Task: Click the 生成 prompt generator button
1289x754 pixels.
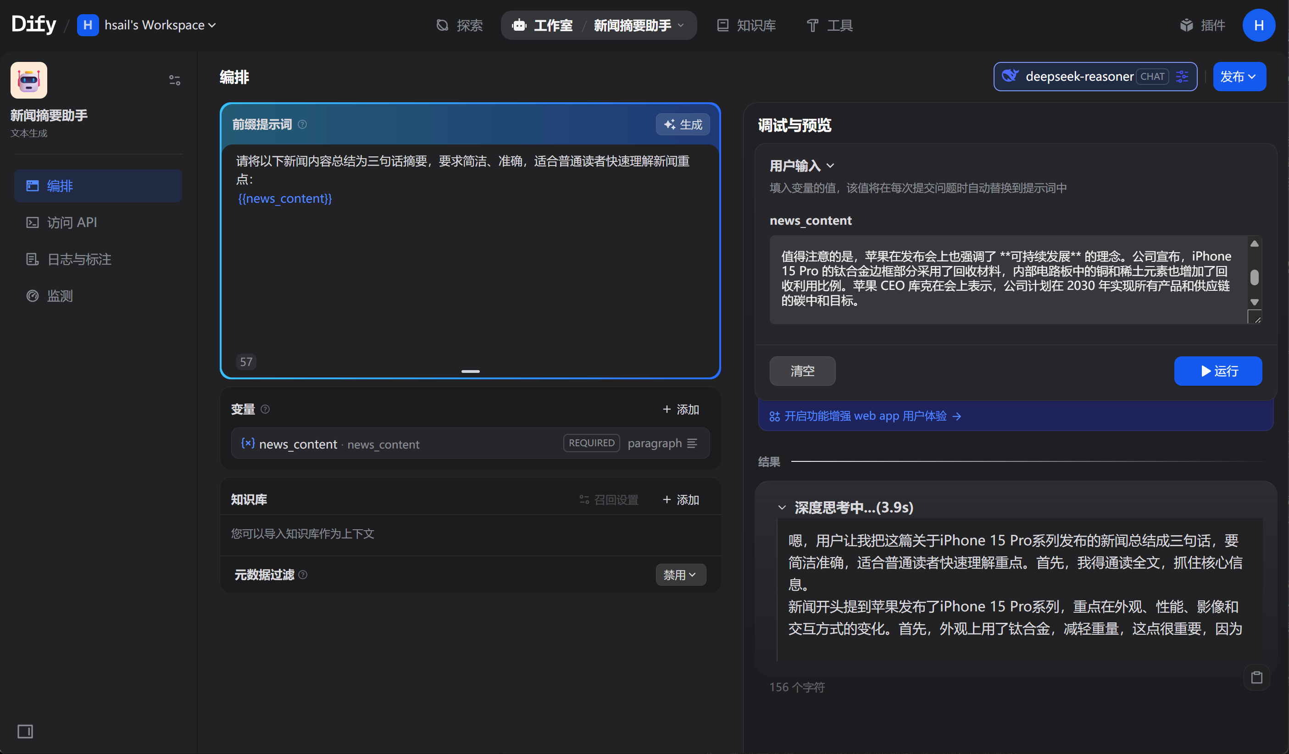Action: click(x=683, y=124)
